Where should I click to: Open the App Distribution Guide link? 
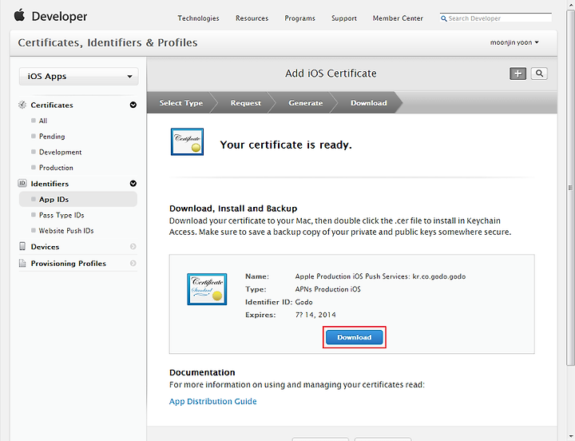[x=212, y=401]
